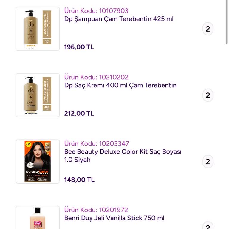Select product code 10210202
This screenshot has width=229, height=229.
coord(96,77)
